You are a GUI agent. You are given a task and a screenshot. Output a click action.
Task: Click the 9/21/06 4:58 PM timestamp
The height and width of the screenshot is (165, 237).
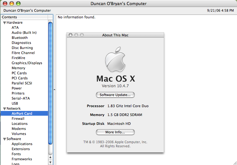click(220, 10)
